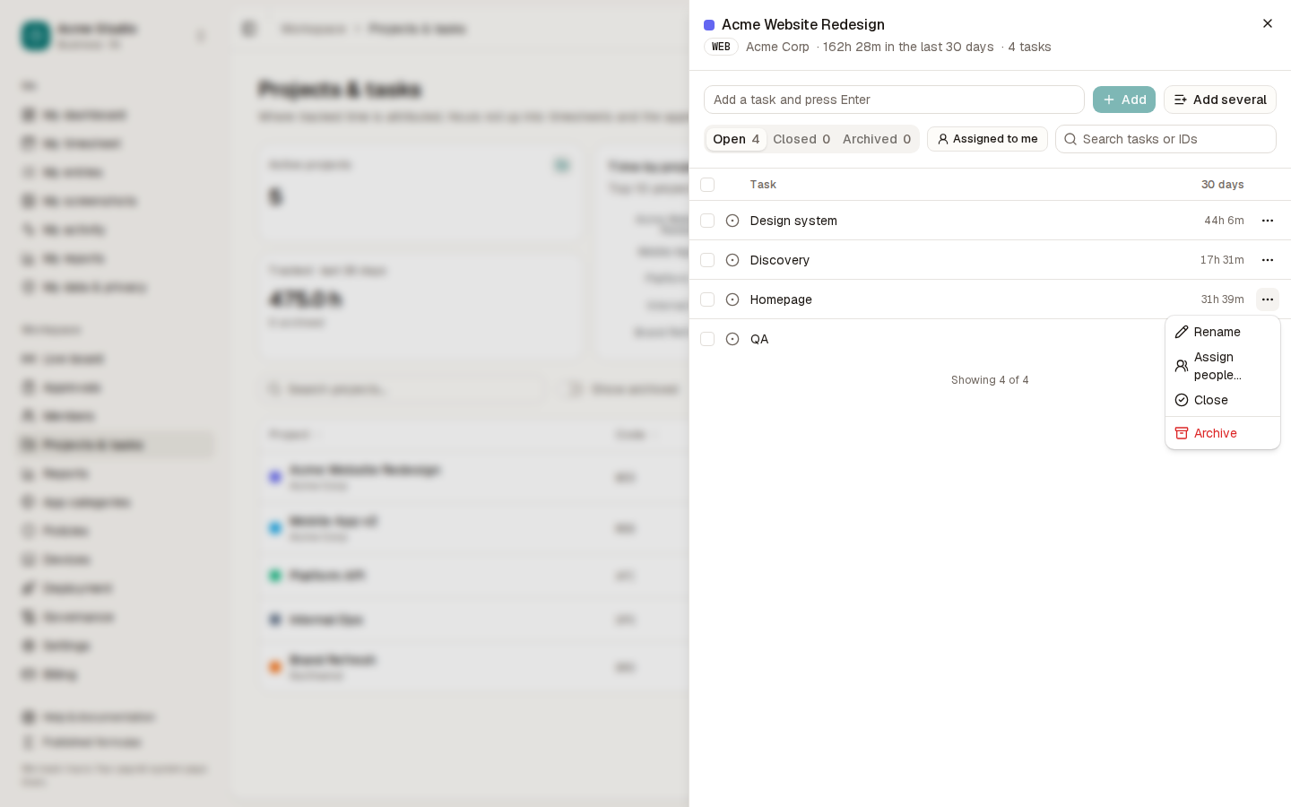The image size is (1291, 807).
Task: Choose Archive from the context menu
Action: pyautogui.click(x=1222, y=433)
